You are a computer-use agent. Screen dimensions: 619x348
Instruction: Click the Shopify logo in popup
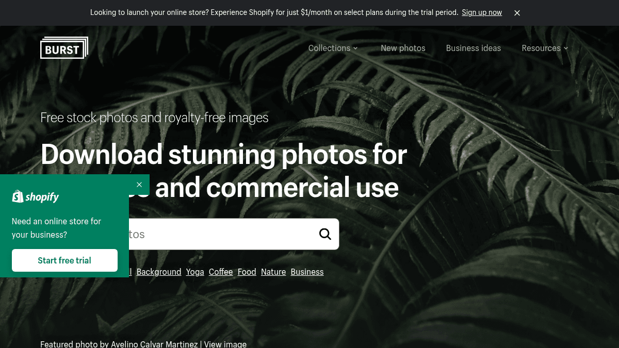[36, 196]
